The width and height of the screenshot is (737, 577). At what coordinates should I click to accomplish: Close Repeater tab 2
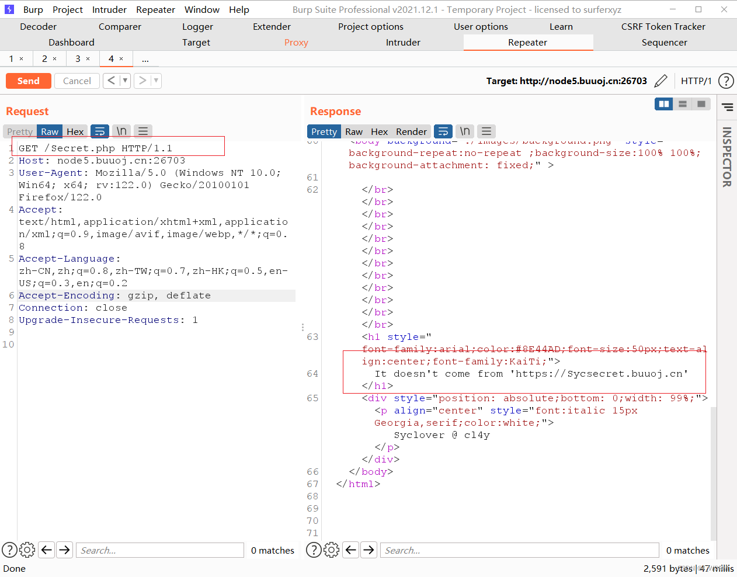pos(55,59)
